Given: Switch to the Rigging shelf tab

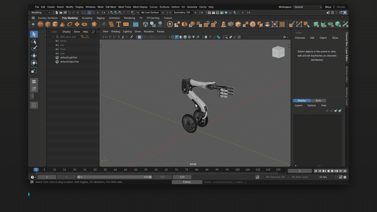Looking at the screenshot, I should (x=101, y=18).
